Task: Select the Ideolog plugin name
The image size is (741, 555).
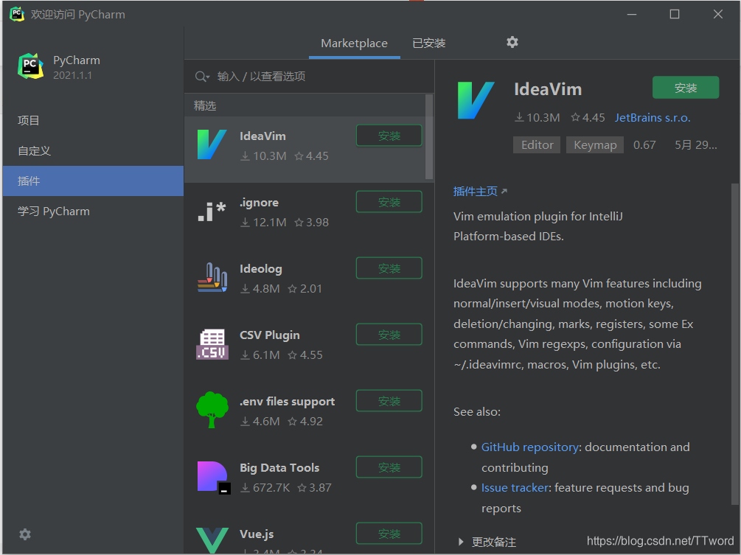Action: (x=261, y=269)
